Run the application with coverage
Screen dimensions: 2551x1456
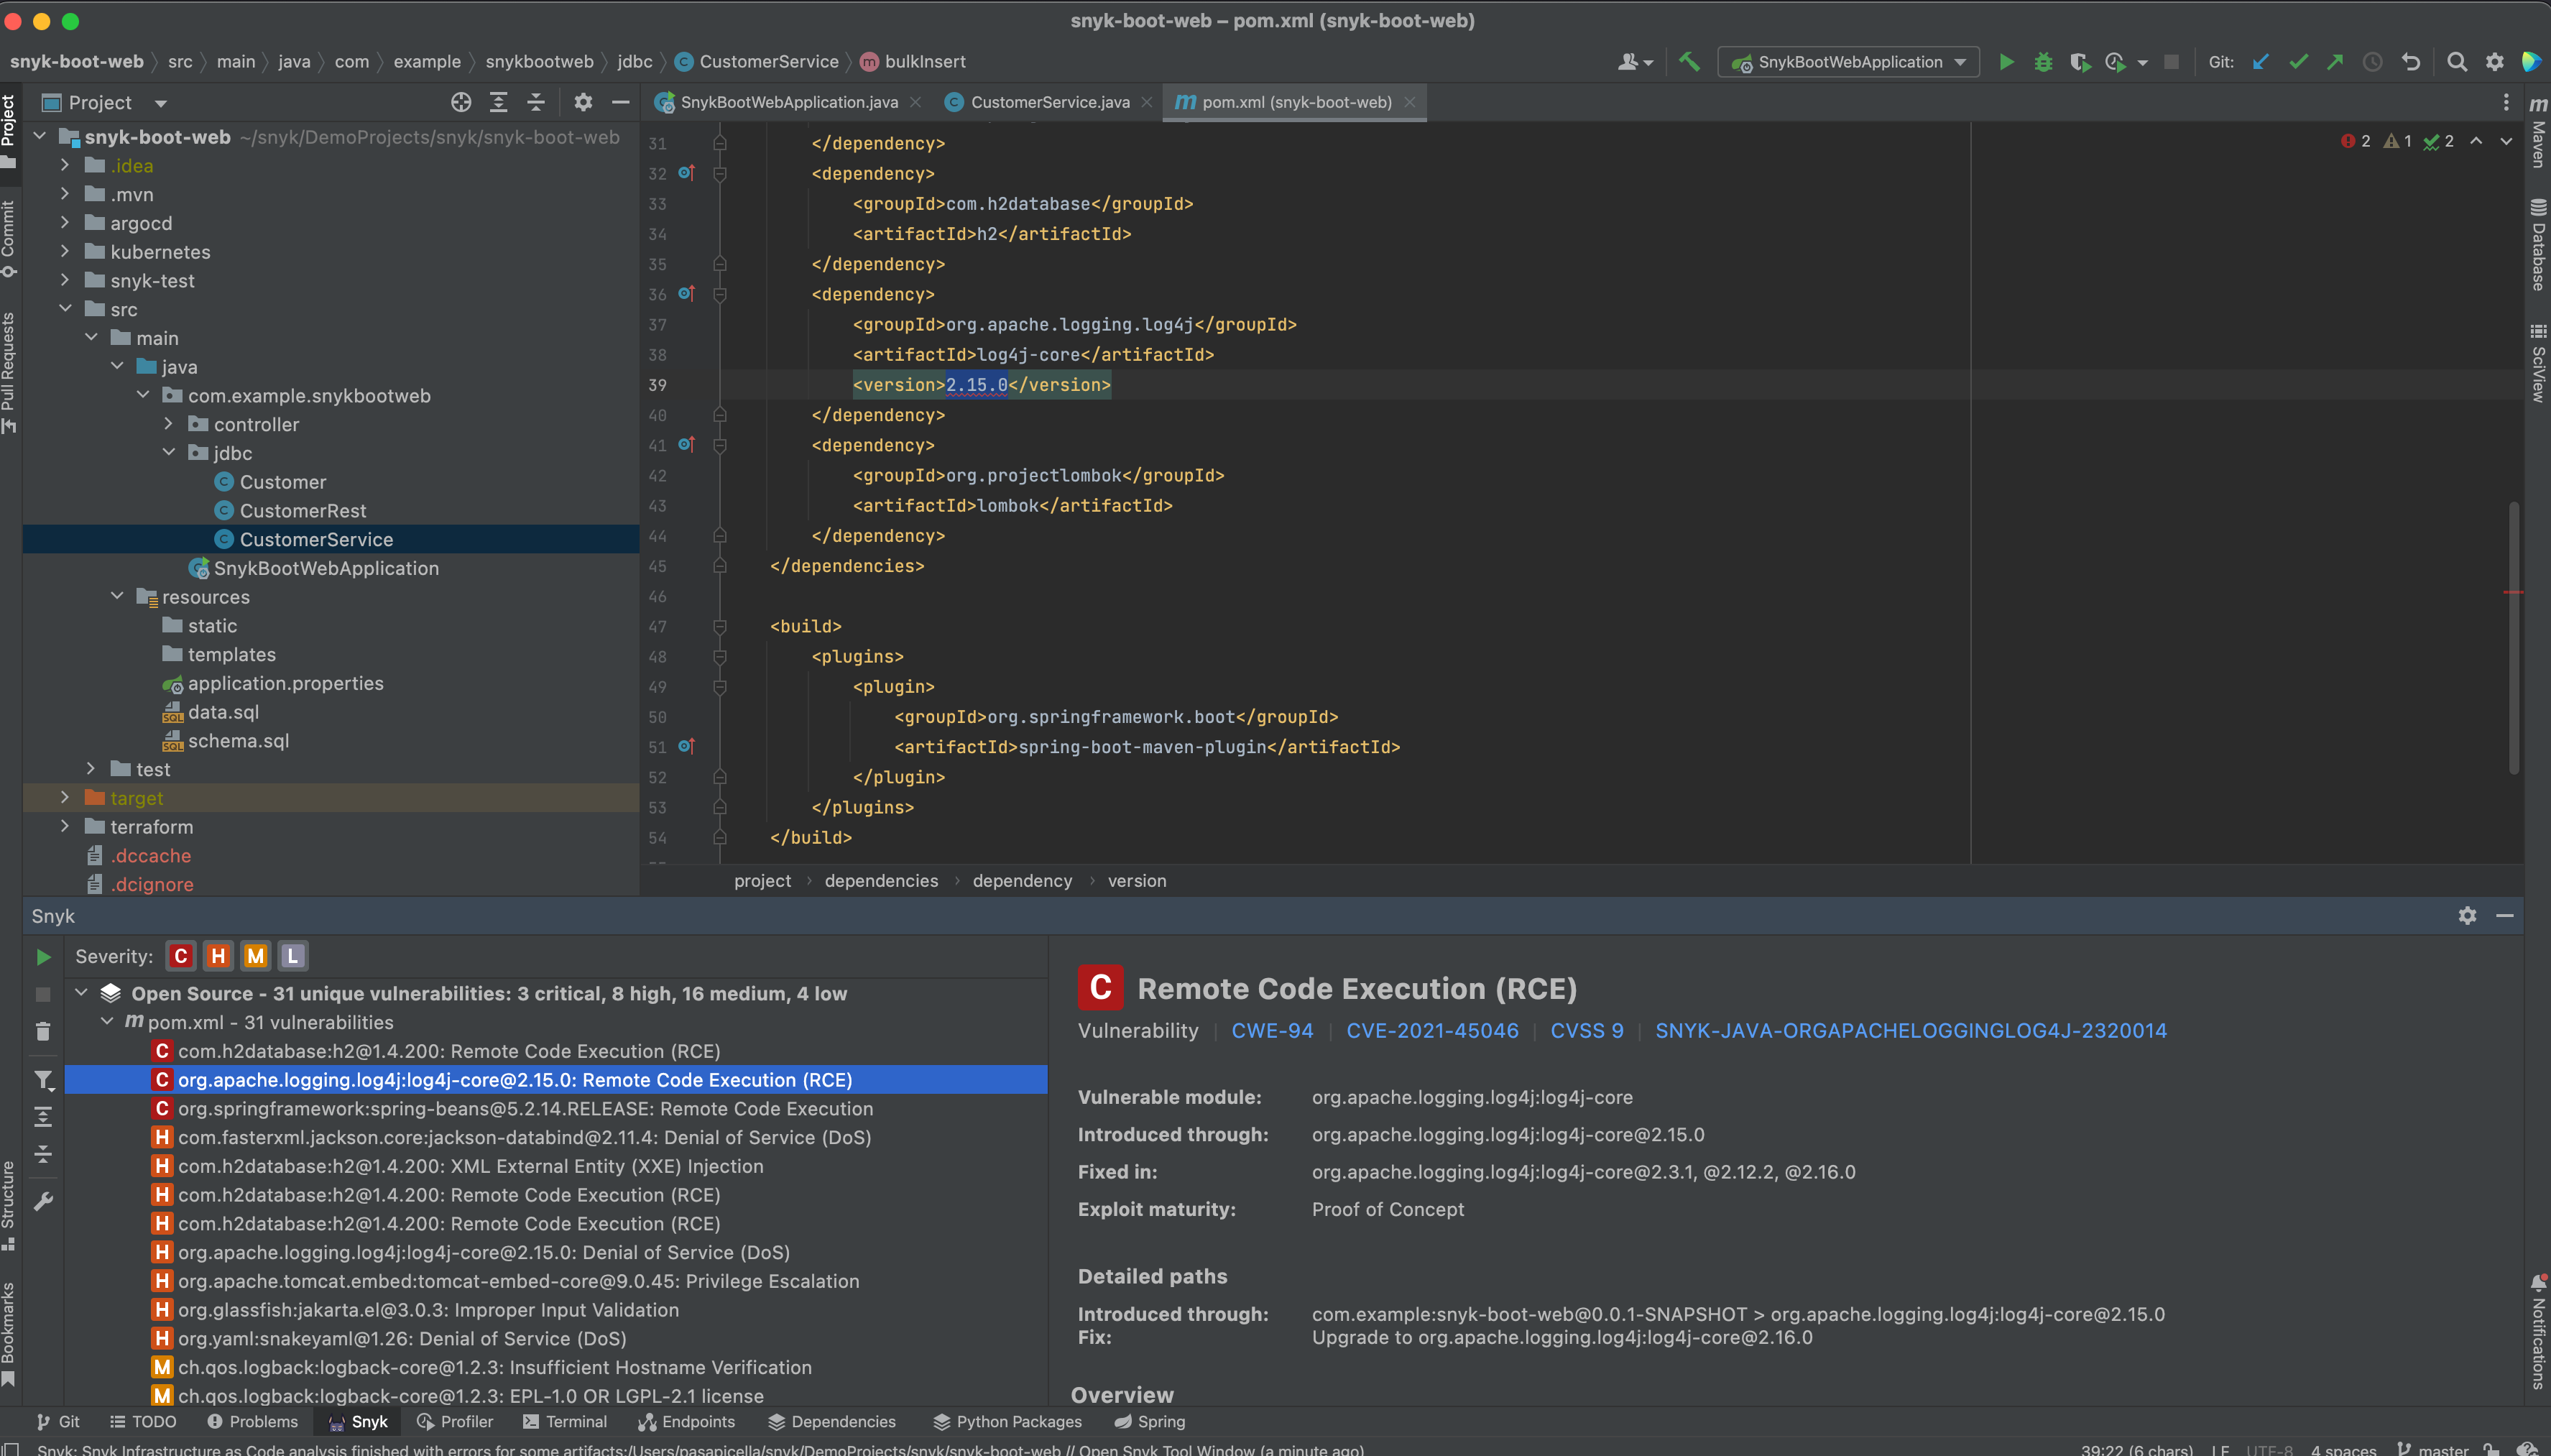[x=2080, y=62]
